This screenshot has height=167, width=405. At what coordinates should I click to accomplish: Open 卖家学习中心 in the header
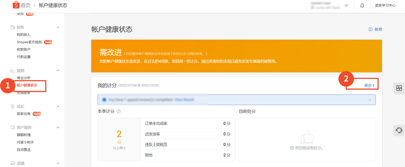(x=385, y=6)
